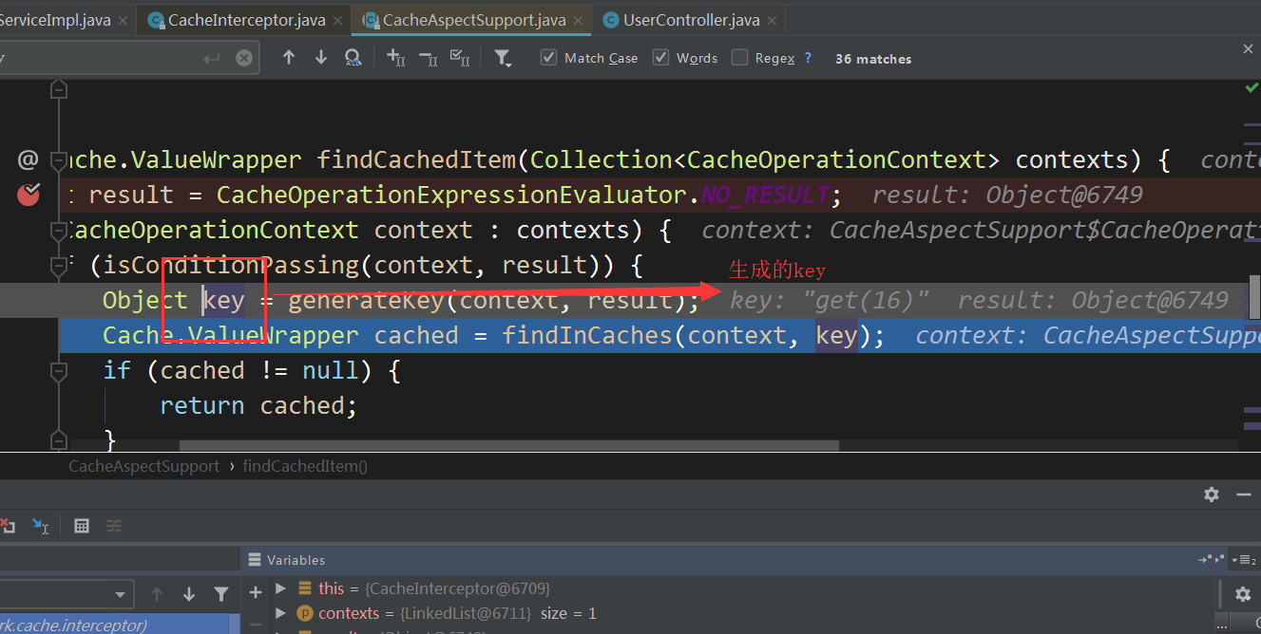Click the findCachedItem() breadcrumb
1261x634 pixels.
point(305,466)
